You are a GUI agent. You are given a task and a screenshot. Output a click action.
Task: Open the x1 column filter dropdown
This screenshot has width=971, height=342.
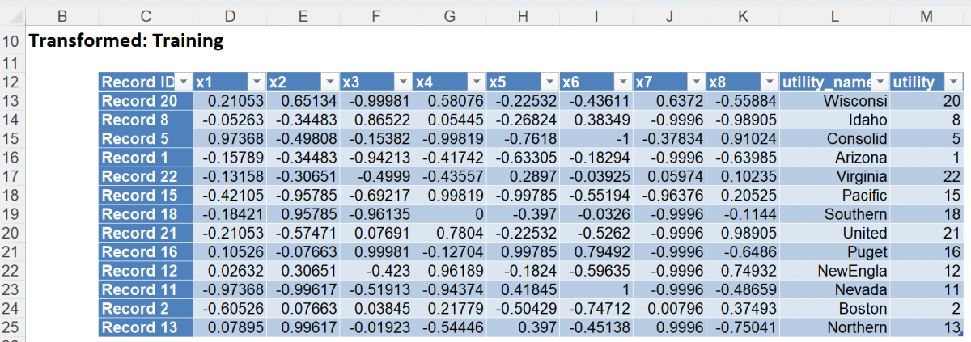click(x=257, y=82)
